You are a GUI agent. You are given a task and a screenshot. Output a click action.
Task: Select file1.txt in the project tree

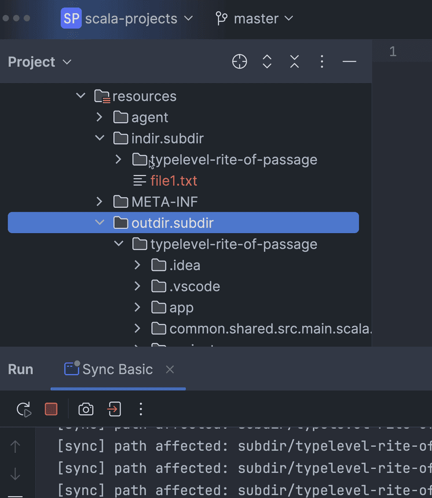click(x=173, y=181)
